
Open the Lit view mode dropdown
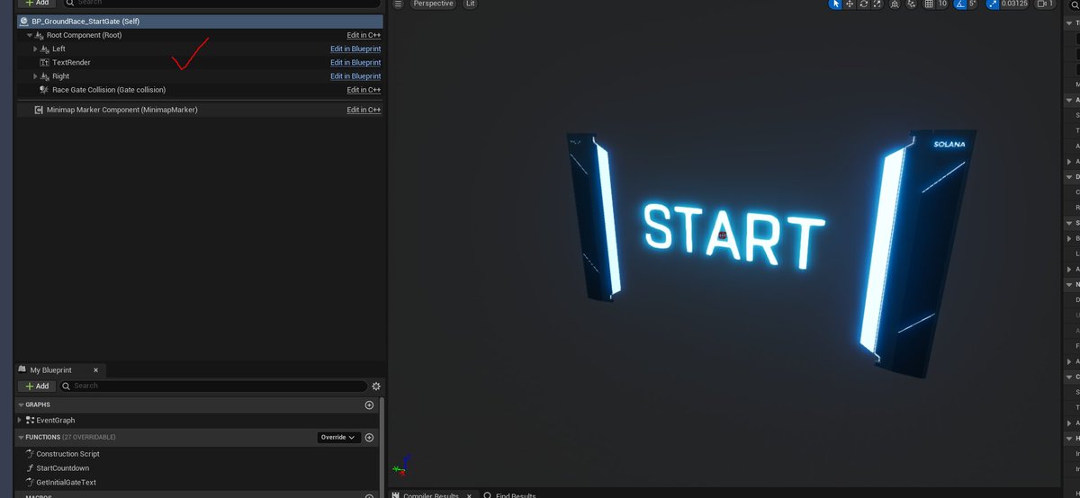click(x=470, y=4)
